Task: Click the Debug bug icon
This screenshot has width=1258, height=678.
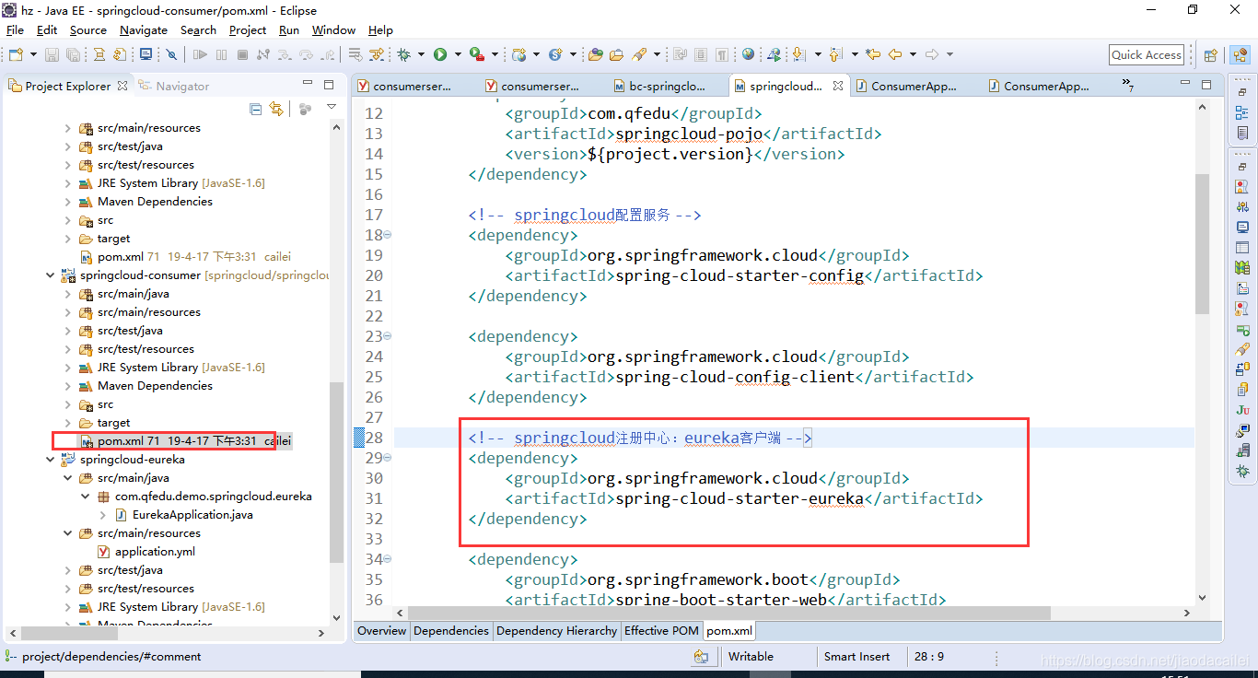Action: tap(403, 54)
